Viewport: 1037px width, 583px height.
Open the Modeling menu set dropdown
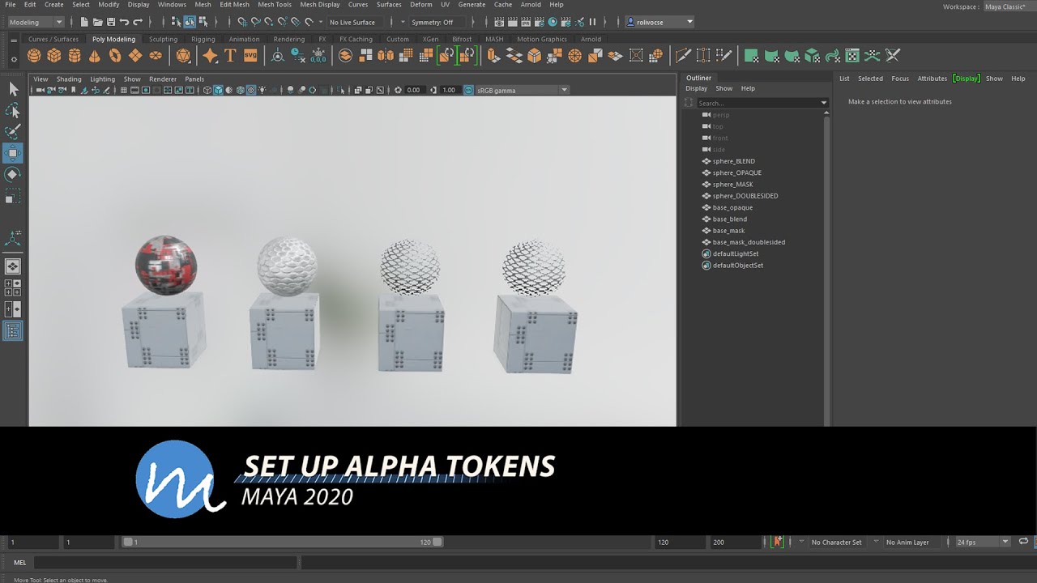36,22
